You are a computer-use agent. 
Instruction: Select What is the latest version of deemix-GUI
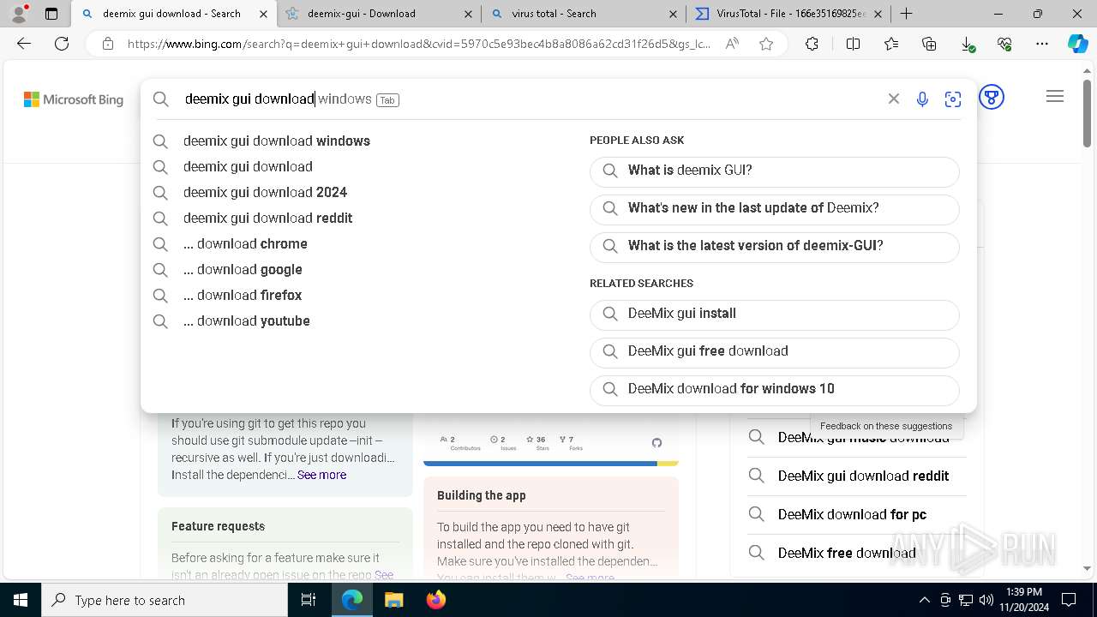[x=775, y=246]
